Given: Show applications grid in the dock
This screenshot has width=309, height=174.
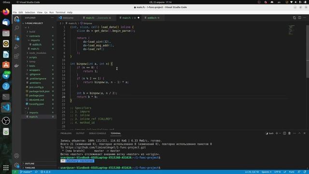Looking at the screenshot, I should click(6, 168).
